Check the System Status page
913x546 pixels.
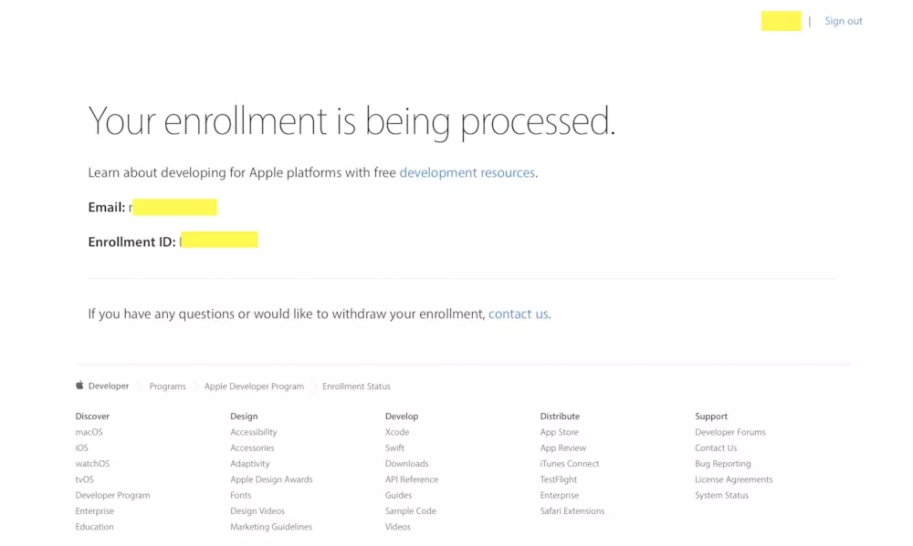721,496
